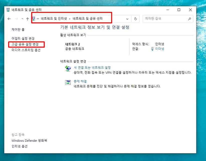Open 인터넷 옵션
This screenshot has width=206, height=161.
coord(20,146)
